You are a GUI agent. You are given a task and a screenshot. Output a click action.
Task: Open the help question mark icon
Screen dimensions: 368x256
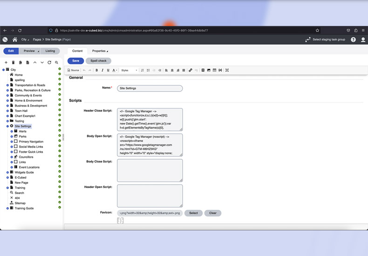point(353,40)
